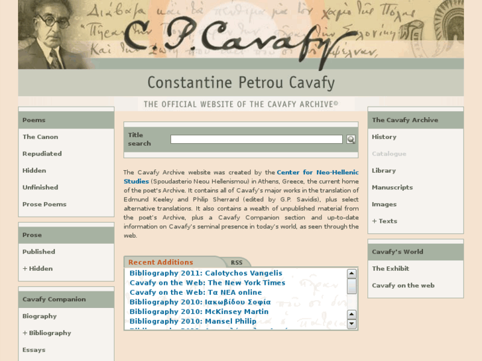This screenshot has width=482, height=361.
Task: Click the Recent Additions scrollbar thumb
Action: [x=351, y=286]
